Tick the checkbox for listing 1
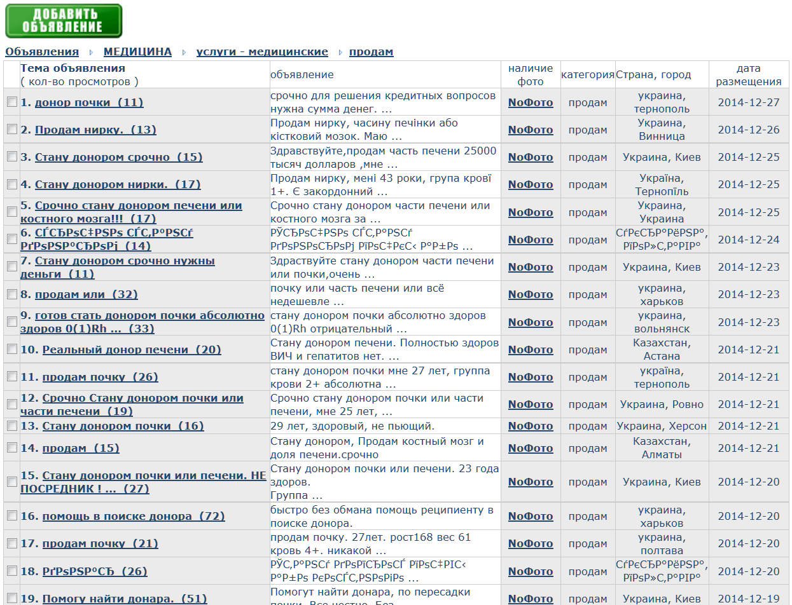The height and width of the screenshot is (605, 792). [x=12, y=102]
